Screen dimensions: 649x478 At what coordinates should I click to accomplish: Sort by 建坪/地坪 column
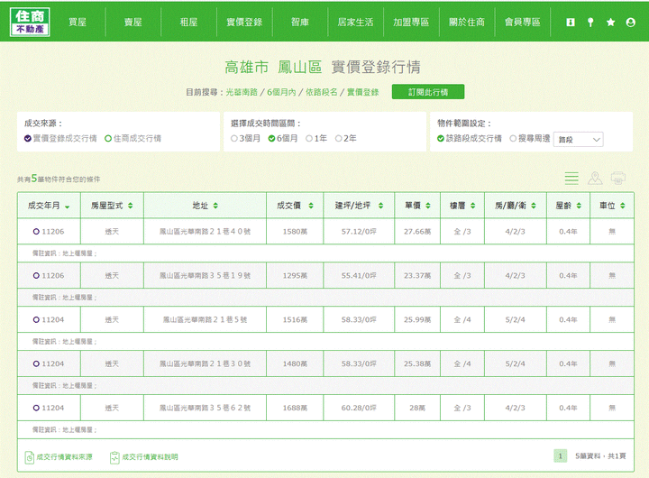pos(359,206)
